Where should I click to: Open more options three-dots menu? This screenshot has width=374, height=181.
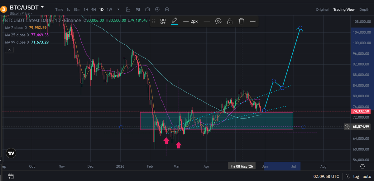click(x=253, y=21)
